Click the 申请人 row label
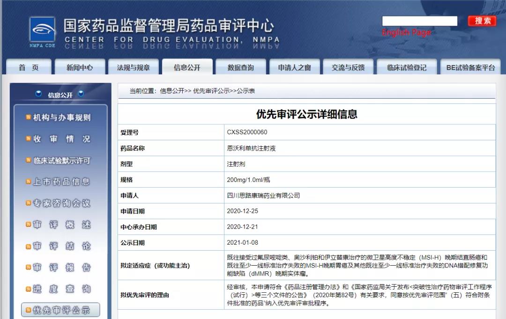The width and height of the screenshot is (506, 319). point(129,196)
